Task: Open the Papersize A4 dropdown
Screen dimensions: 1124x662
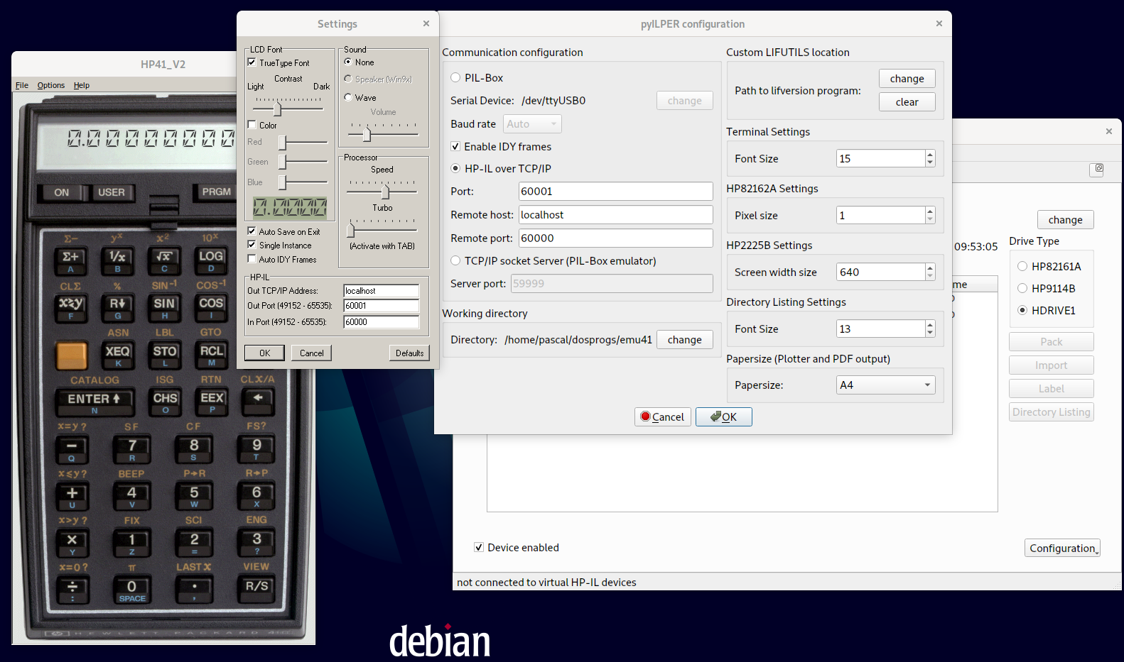Action: coord(885,385)
